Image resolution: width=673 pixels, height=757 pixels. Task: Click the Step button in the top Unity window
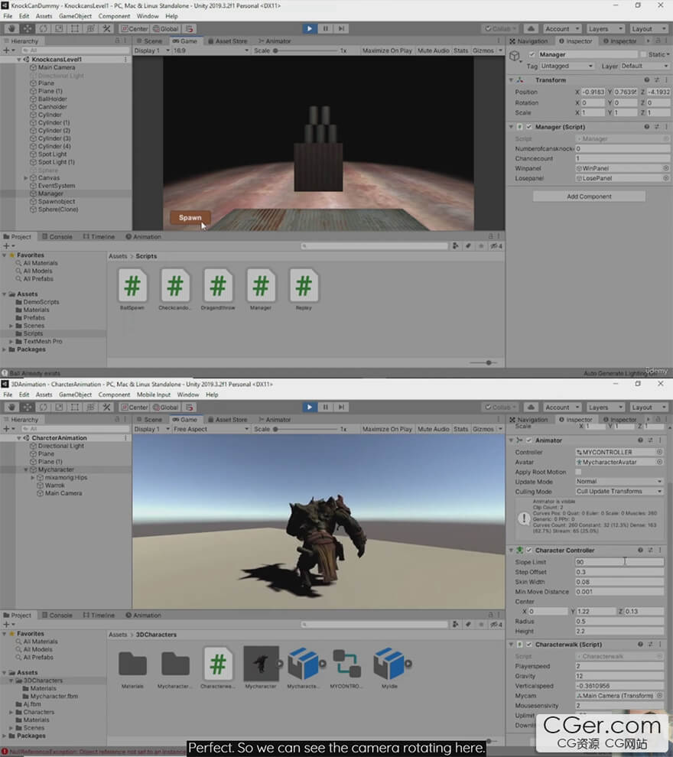pyautogui.click(x=341, y=28)
